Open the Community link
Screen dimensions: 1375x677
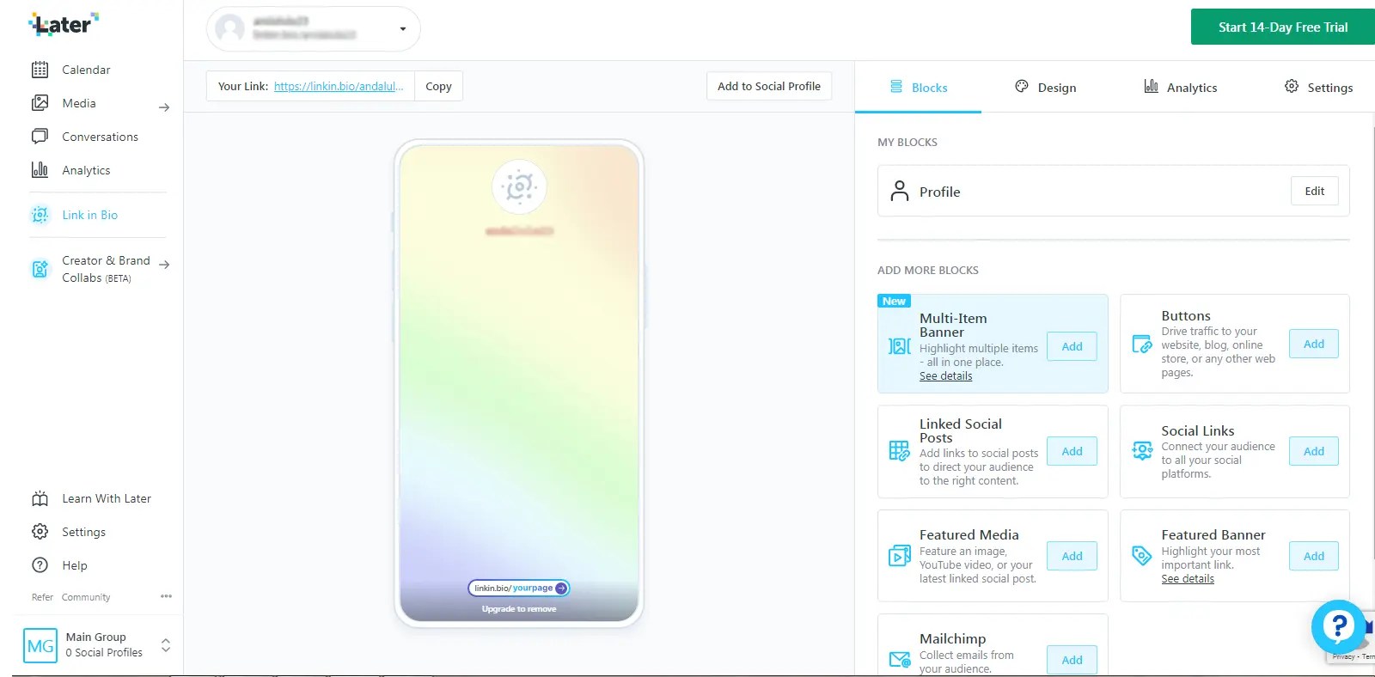(86, 597)
